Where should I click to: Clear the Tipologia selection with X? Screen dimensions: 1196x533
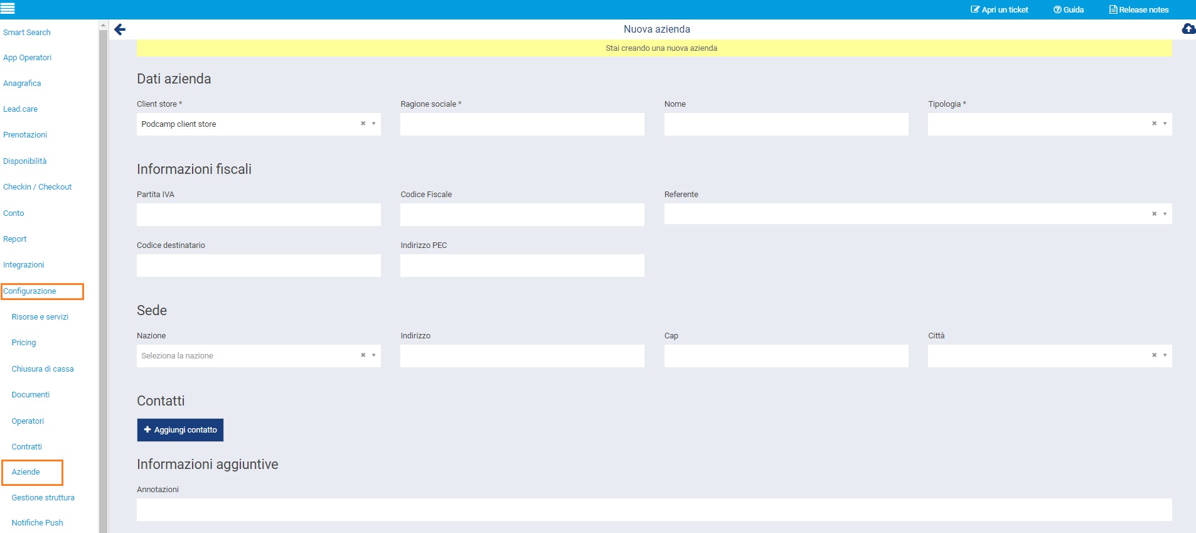point(1154,124)
